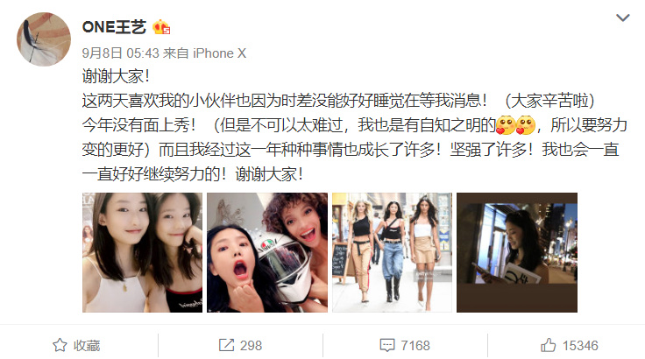This screenshot has width=645, height=359.
Task: Click the thumbs-up like icon
Action: (548, 345)
